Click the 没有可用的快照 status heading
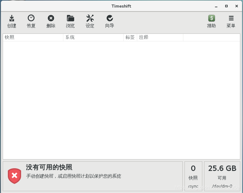Screen dimensions: 243x193 [x=49, y=167]
